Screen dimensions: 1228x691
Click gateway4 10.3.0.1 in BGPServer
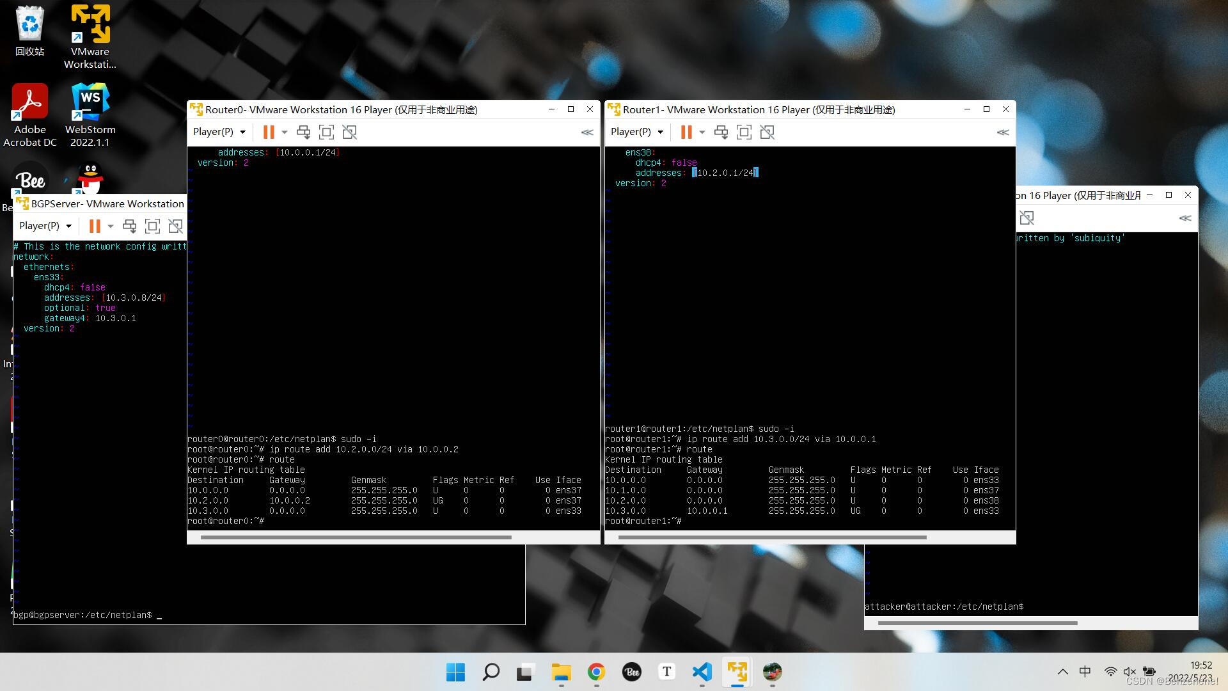pyautogui.click(x=90, y=318)
